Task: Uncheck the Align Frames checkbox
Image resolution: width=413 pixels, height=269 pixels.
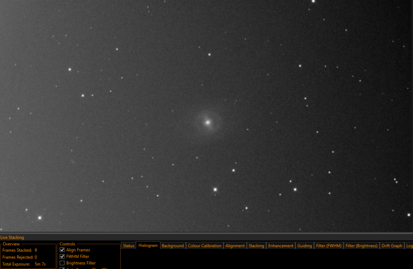Action: tap(62, 250)
